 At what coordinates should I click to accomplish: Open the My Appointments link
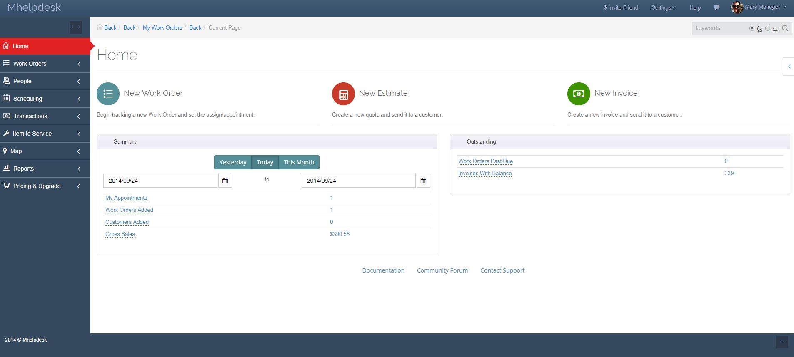126,198
